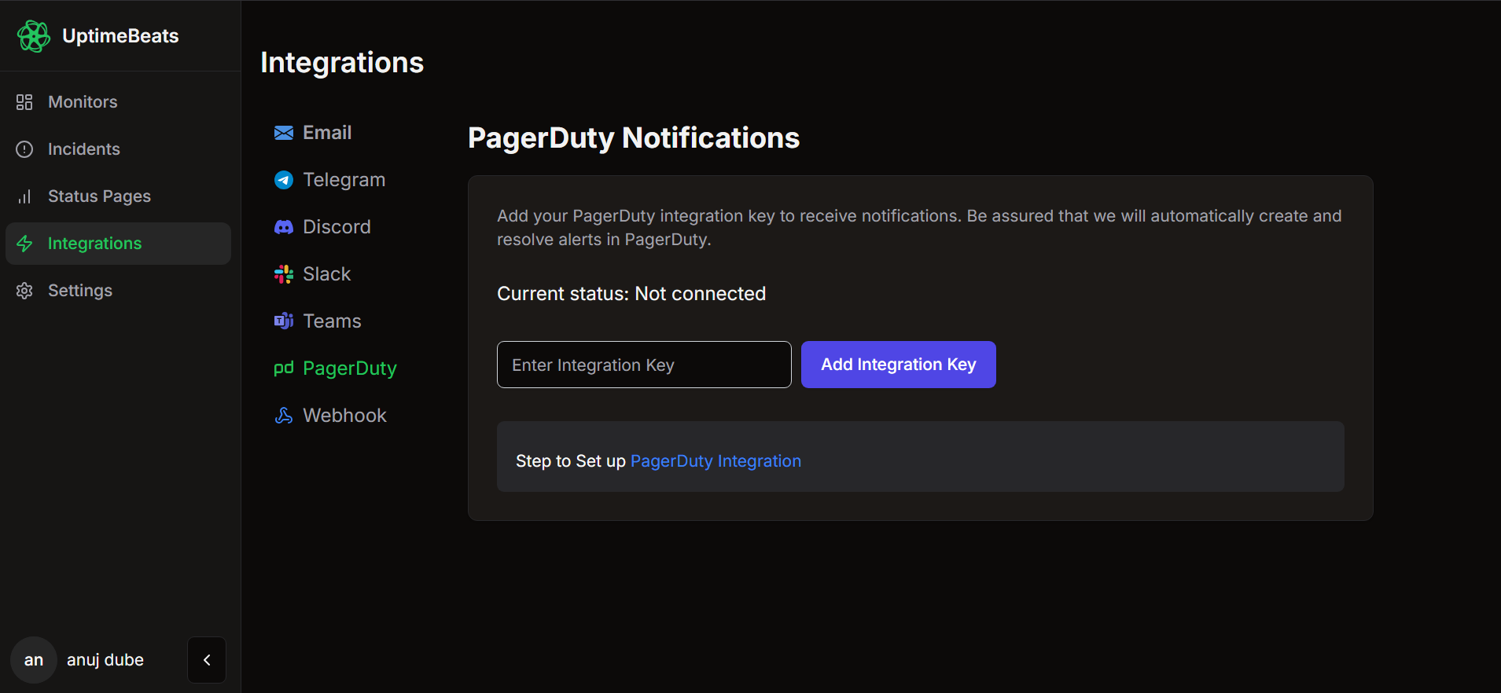Click the UptimeBeats logo icon
Viewport: 1501px width, 693px height.
click(x=34, y=36)
